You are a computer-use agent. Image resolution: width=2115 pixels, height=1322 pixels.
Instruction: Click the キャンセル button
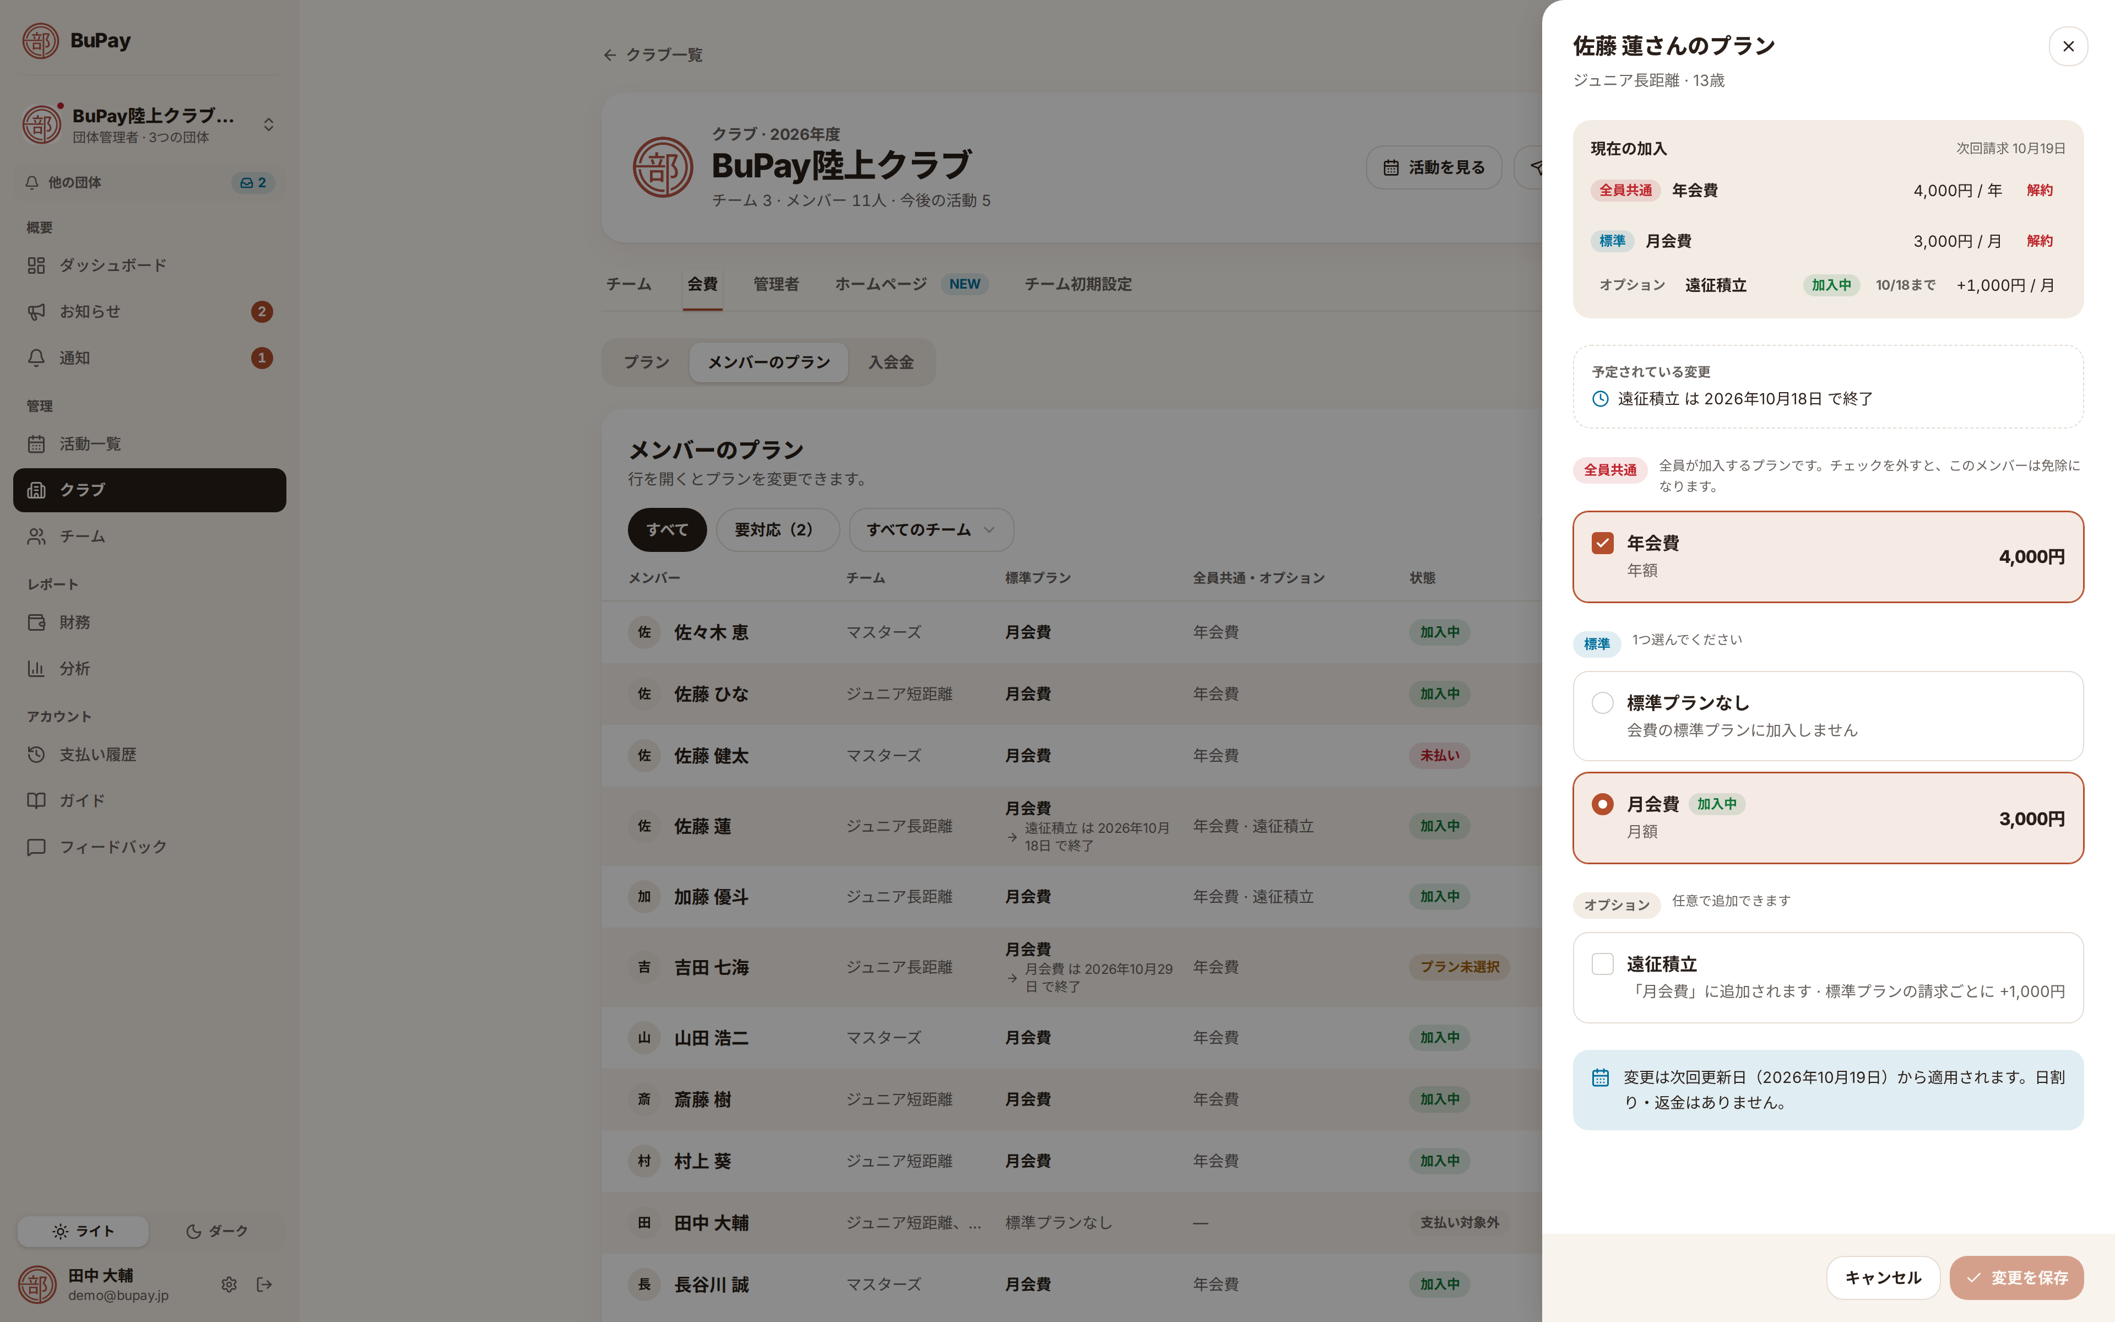1883,1278
